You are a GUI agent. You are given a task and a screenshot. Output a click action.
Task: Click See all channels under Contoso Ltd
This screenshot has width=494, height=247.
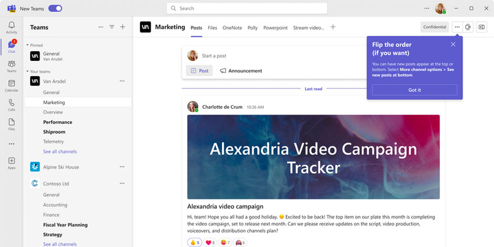[x=60, y=244]
